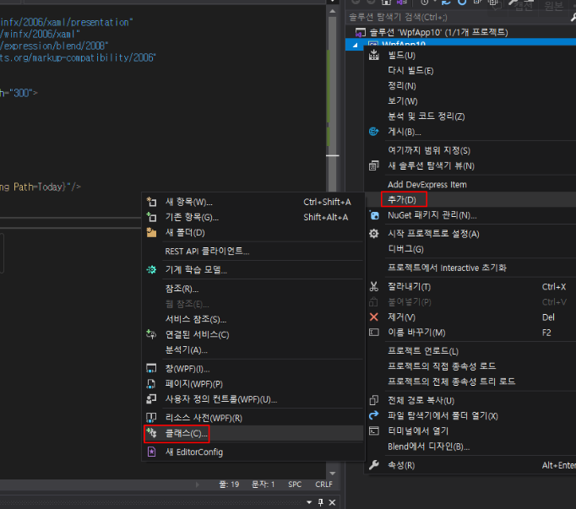Screen dimensions: 576x509
Task: Select 프로젝트 언로드(L)
Action: click(x=423, y=351)
